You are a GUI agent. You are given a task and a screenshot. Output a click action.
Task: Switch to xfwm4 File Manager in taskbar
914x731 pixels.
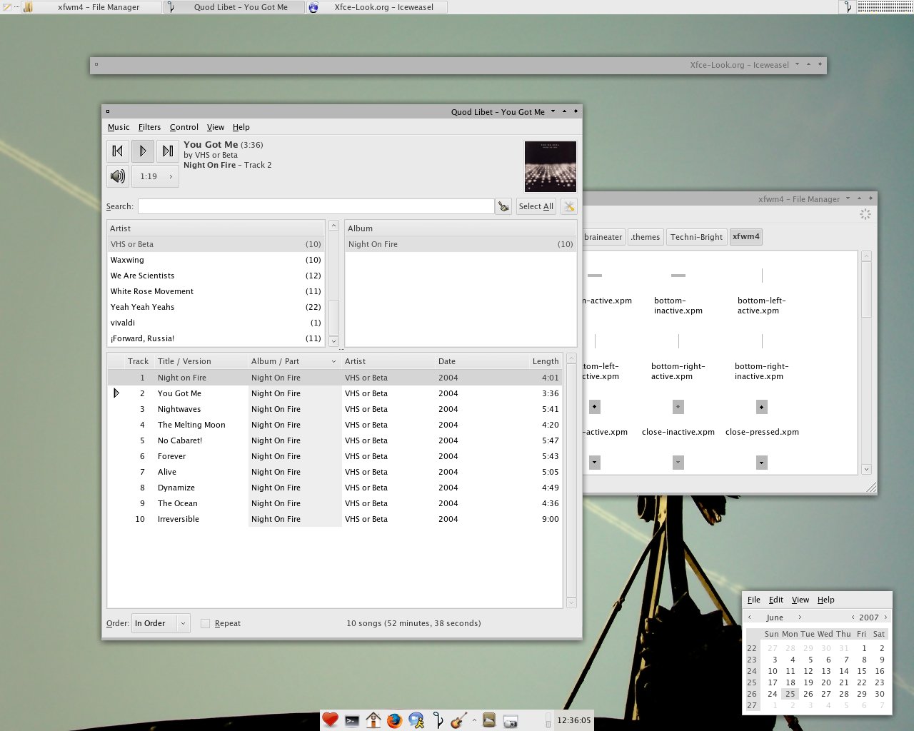tap(90, 7)
